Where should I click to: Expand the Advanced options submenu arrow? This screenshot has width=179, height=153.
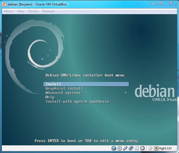(x=126, y=93)
